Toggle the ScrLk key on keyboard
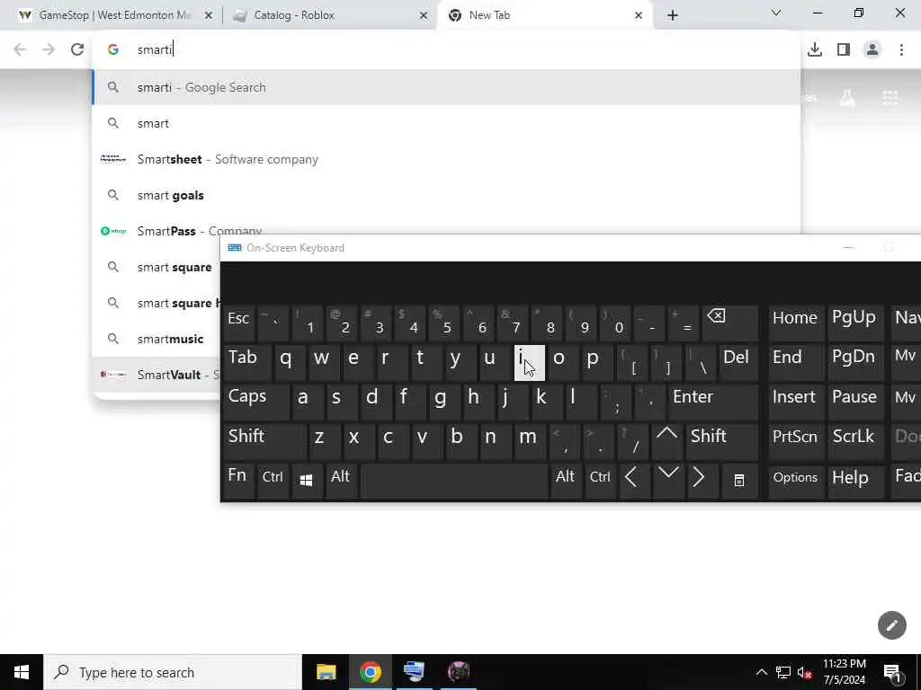Image resolution: width=921 pixels, height=690 pixels. pyautogui.click(x=855, y=442)
